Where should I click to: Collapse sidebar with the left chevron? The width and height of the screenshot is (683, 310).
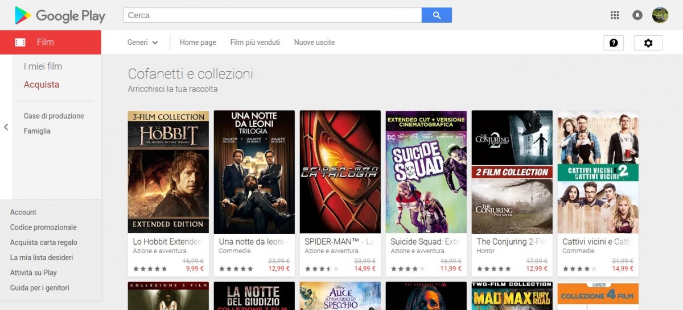point(6,127)
